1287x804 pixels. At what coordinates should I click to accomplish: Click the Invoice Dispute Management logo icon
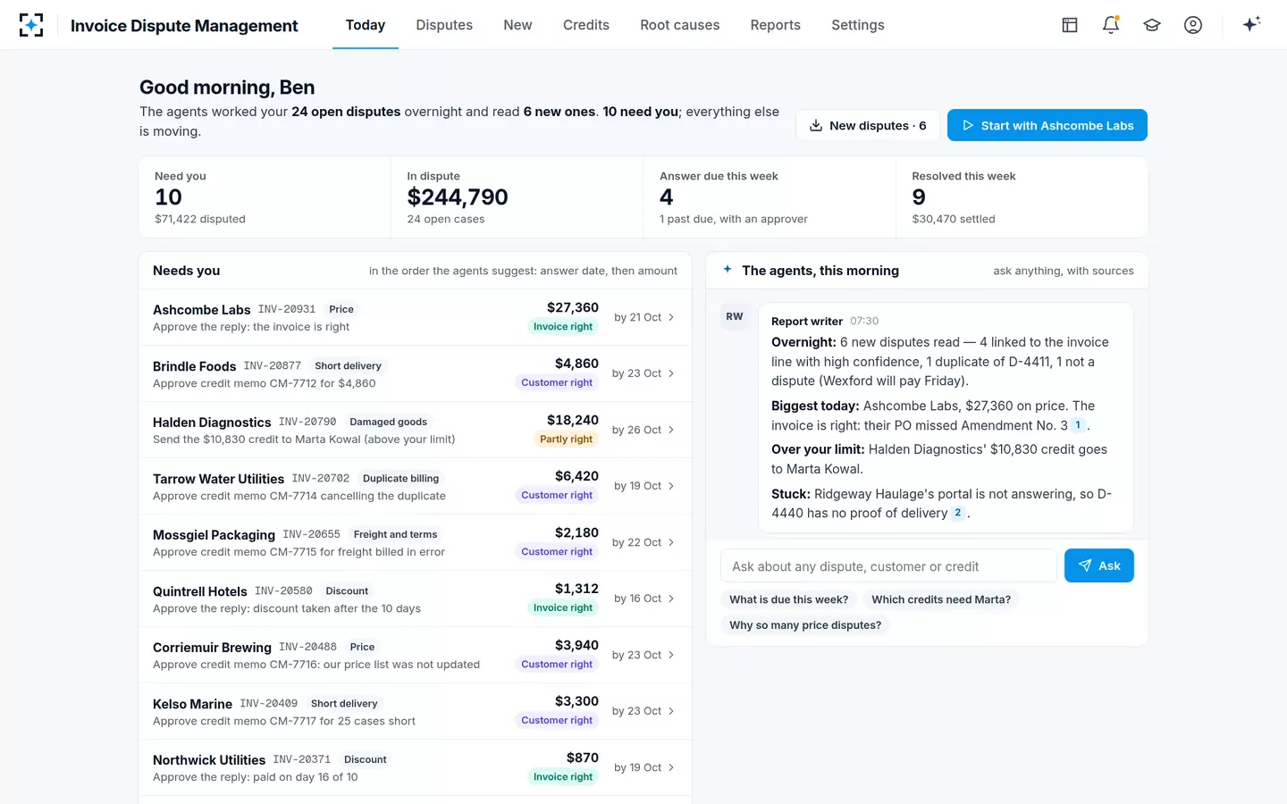point(31,25)
